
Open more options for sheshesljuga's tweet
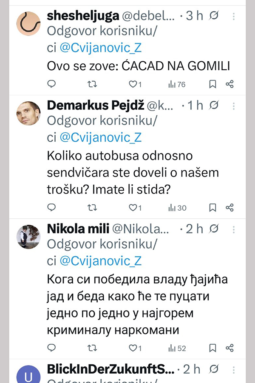[234, 16]
